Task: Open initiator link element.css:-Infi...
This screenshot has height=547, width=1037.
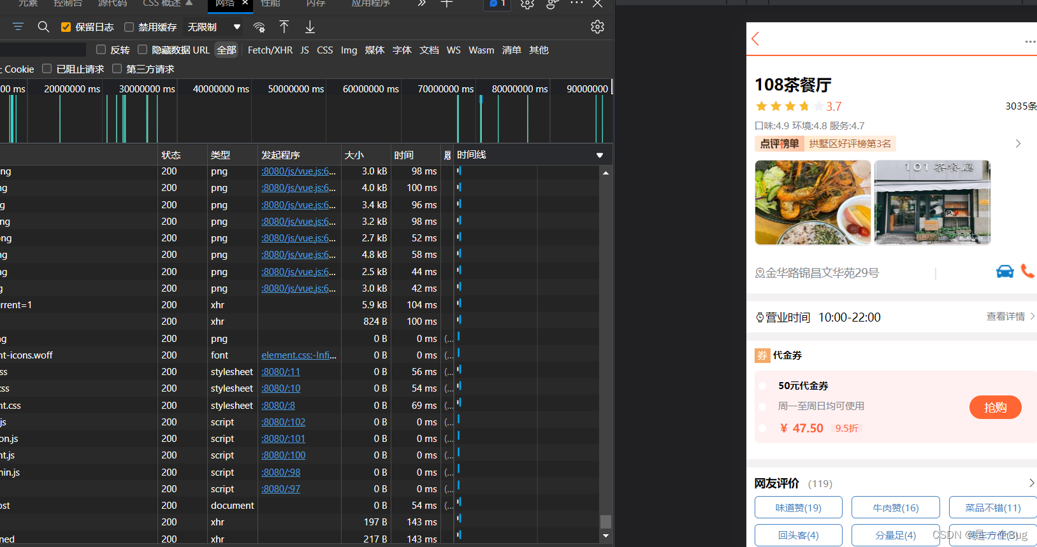Action: click(299, 355)
